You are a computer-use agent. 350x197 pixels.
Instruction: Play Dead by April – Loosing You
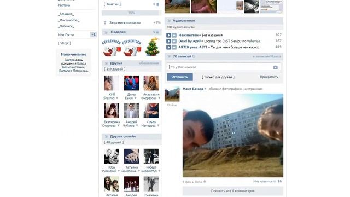point(168,42)
